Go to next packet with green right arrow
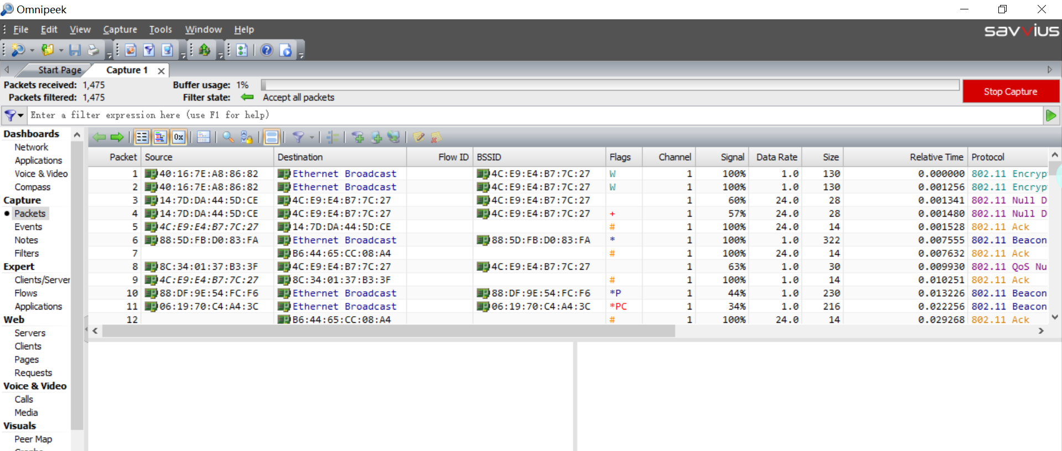 tap(117, 137)
